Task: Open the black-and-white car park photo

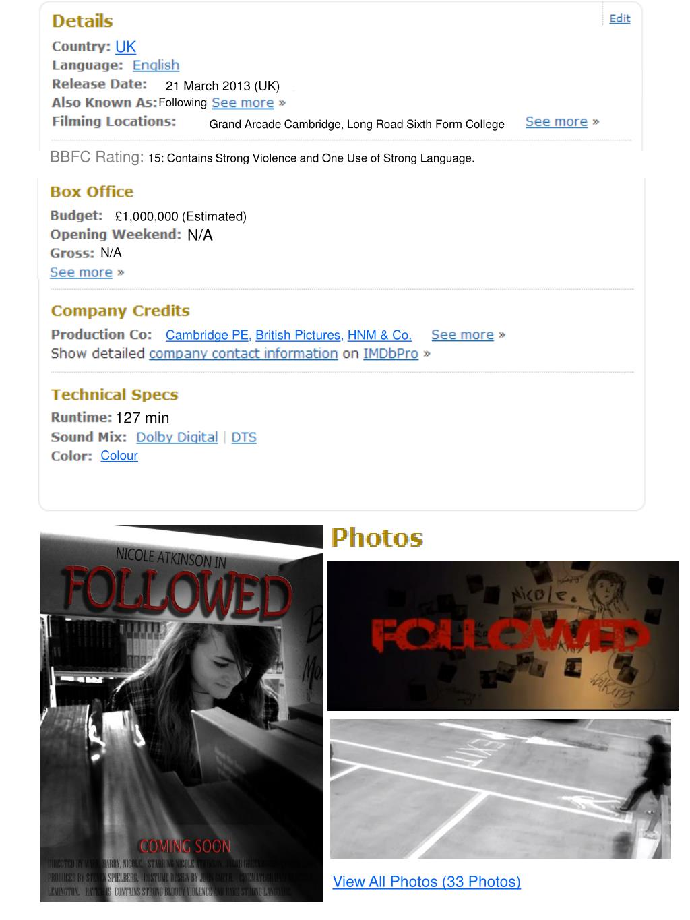Action: pyautogui.click(x=501, y=789)
